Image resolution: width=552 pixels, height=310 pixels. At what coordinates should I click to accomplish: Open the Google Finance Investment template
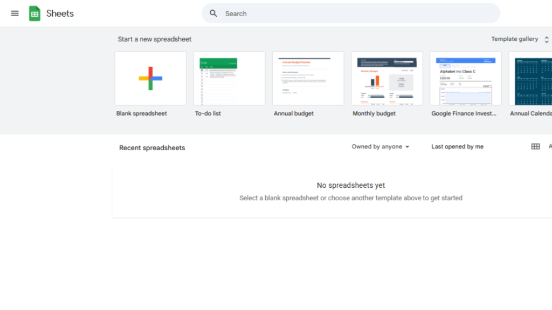(x=465, y=78)
